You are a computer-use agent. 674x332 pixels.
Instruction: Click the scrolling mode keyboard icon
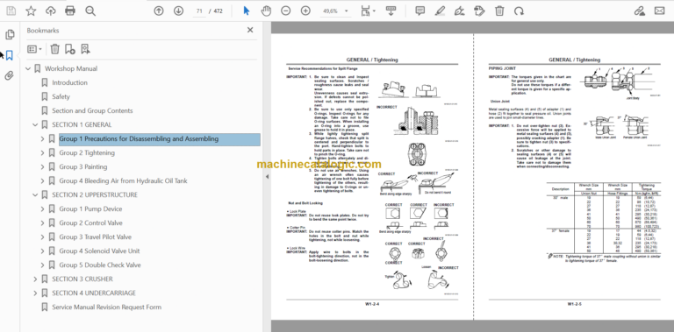(391, 11)
